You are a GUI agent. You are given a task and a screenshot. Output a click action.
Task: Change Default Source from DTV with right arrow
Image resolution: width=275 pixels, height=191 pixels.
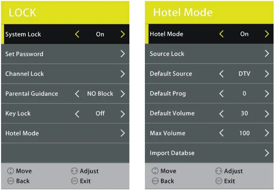click(x=267, y=74)
